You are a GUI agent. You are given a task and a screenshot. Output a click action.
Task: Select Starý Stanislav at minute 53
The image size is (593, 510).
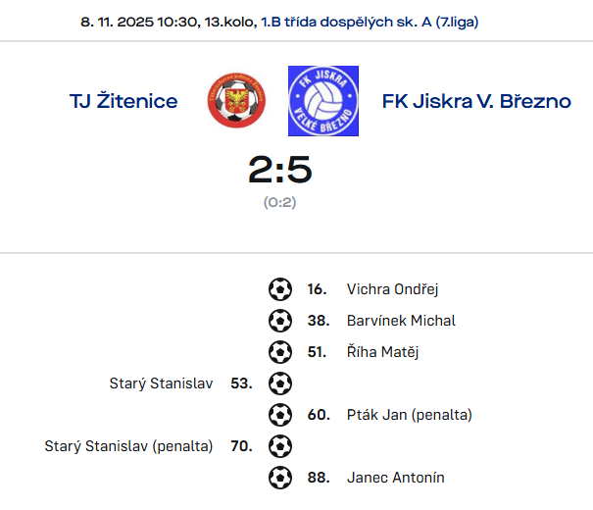coord(161,383)
